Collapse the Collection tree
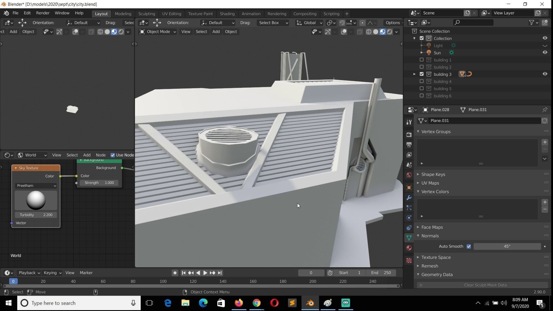Screen dimensions: 553x311 414,38
